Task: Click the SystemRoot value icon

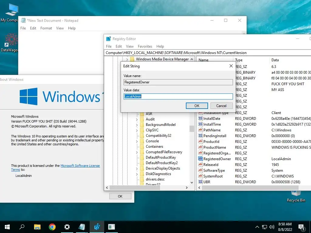Action: (x=200, y=176)
